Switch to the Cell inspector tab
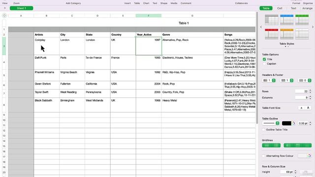315x177 pixels. [x=280, y=8]
